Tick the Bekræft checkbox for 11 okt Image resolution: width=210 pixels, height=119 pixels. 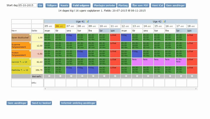115,76
